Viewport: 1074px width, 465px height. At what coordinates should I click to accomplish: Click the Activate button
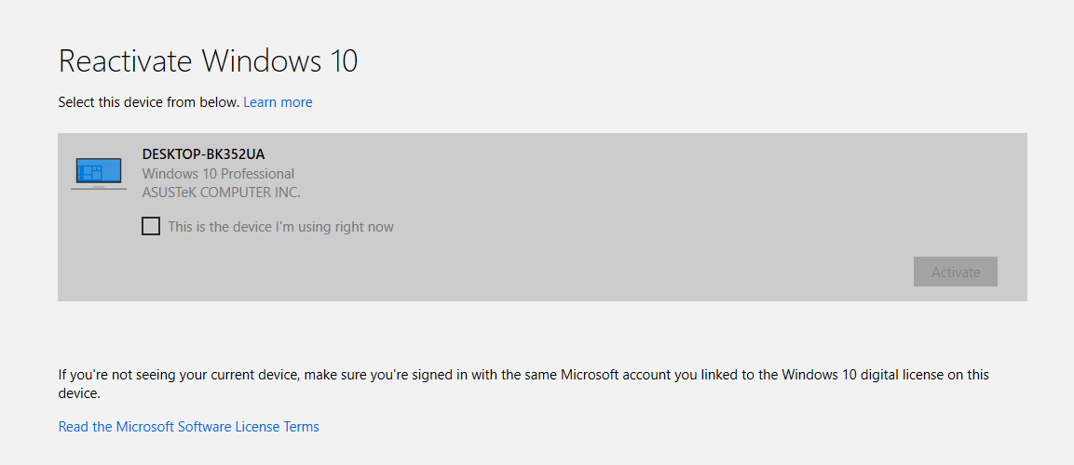(x=956, y=272)
